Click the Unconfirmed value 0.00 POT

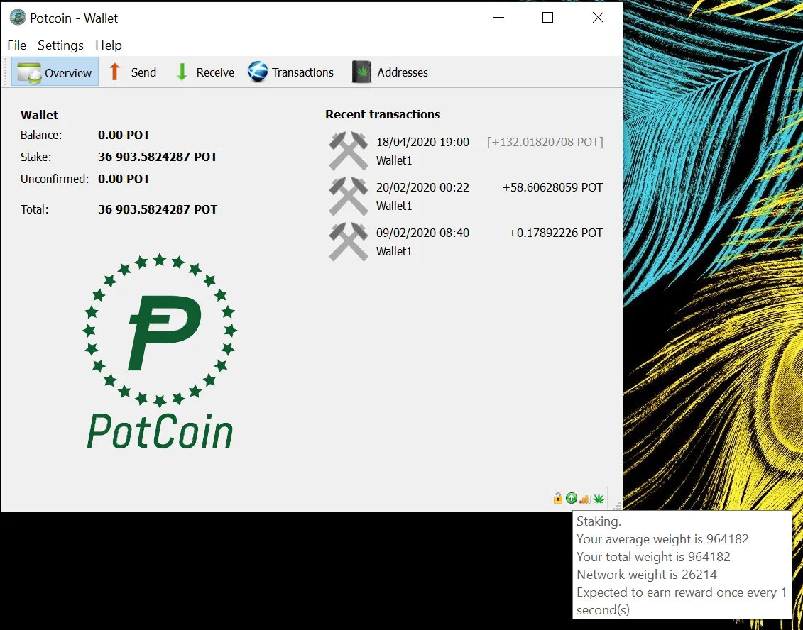tap(124, 179)
